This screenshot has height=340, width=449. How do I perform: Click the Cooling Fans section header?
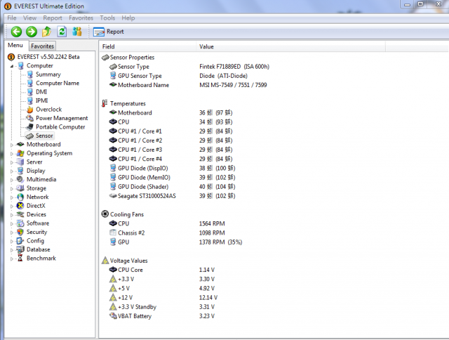tap(123, 214)
